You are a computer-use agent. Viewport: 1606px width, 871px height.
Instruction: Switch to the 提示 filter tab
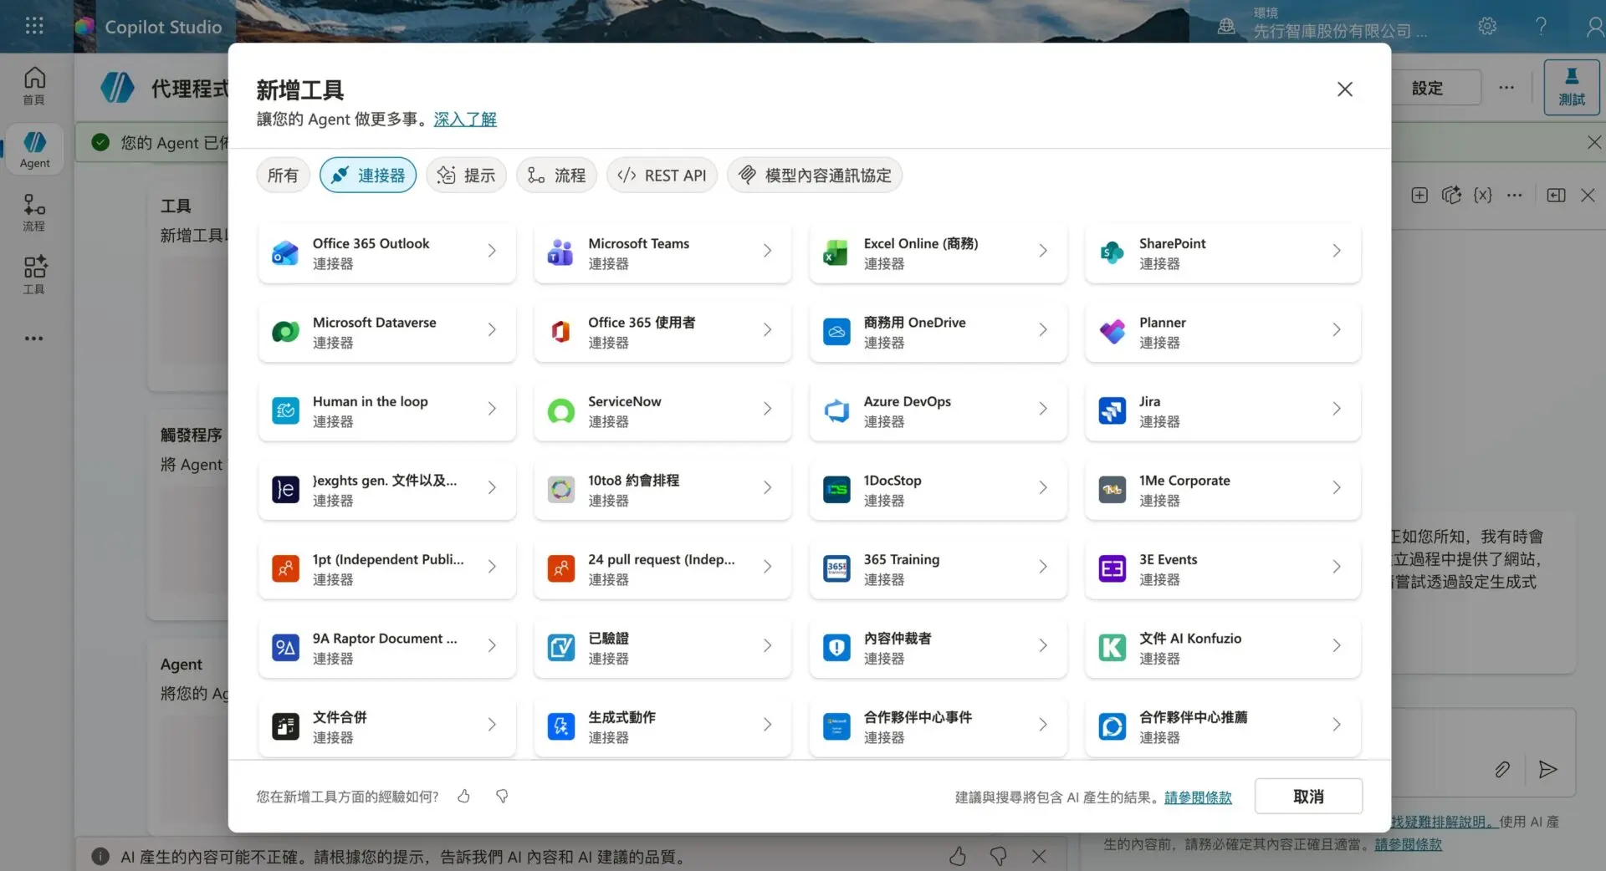(467, 176)
